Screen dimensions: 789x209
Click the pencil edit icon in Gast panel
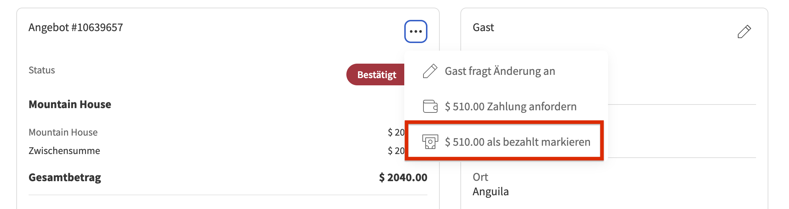point(744,32)
